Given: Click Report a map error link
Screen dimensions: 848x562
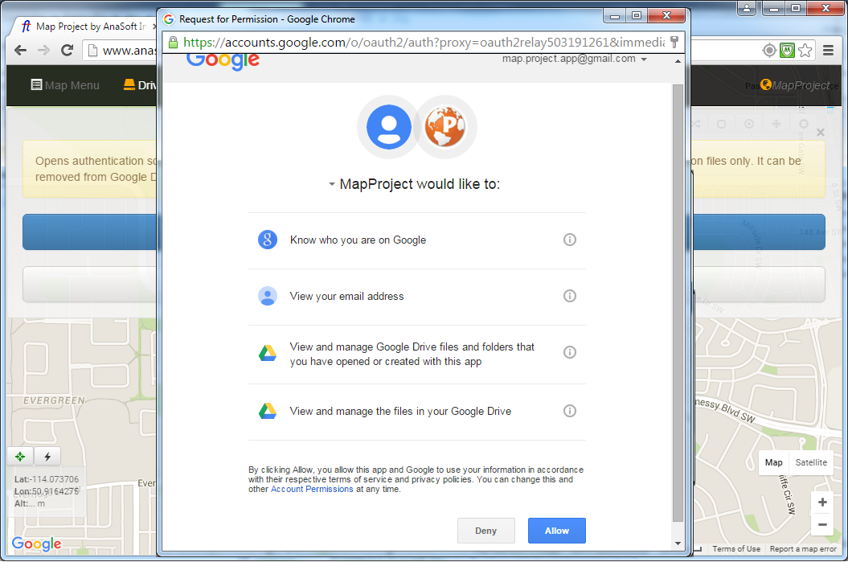Looking at the screenshot, I should [803, 548].
